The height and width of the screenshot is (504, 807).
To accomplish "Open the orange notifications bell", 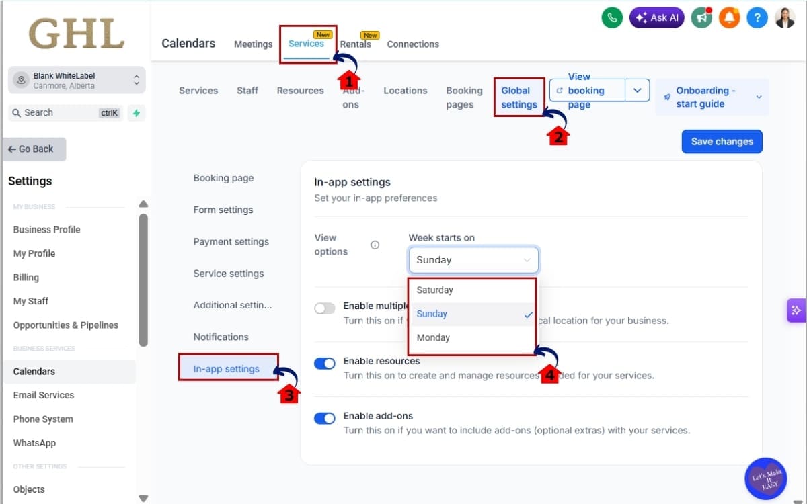I will (730, 17).
